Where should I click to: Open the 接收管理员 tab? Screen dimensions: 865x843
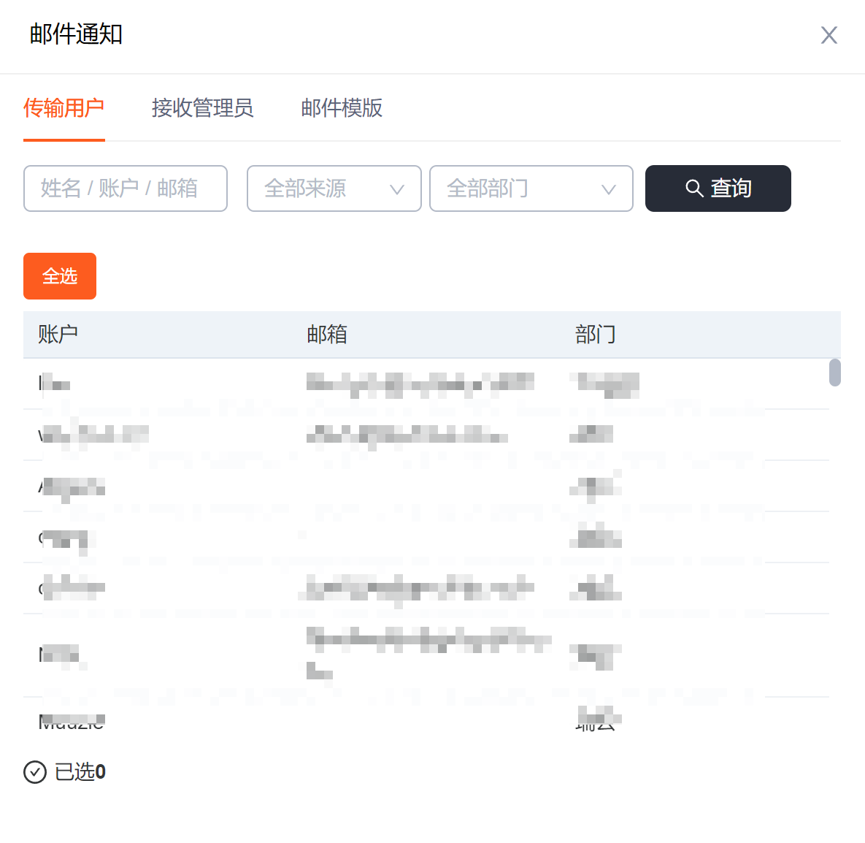click(x=202, y=108)
